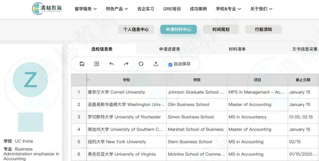The image size is (319, 161).
Task: Select row number 2 header
Action: coord(79,105)
